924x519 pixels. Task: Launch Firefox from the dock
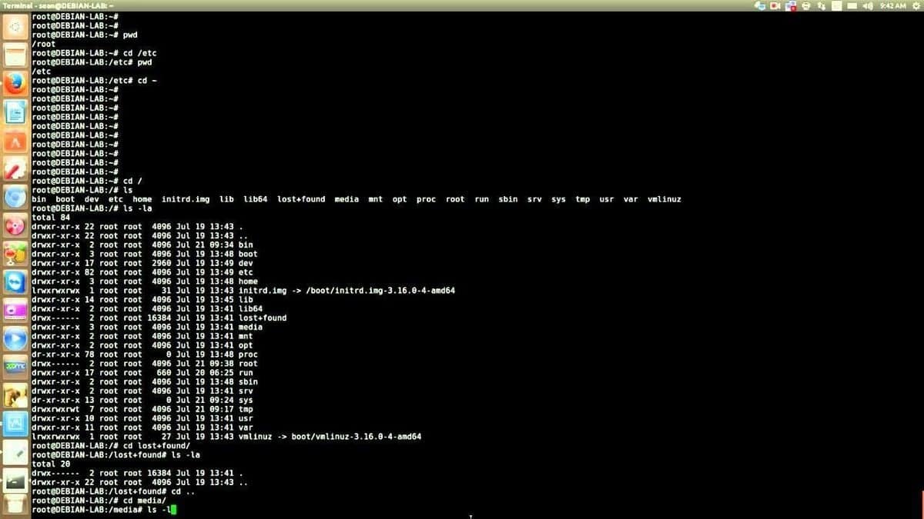14,85
